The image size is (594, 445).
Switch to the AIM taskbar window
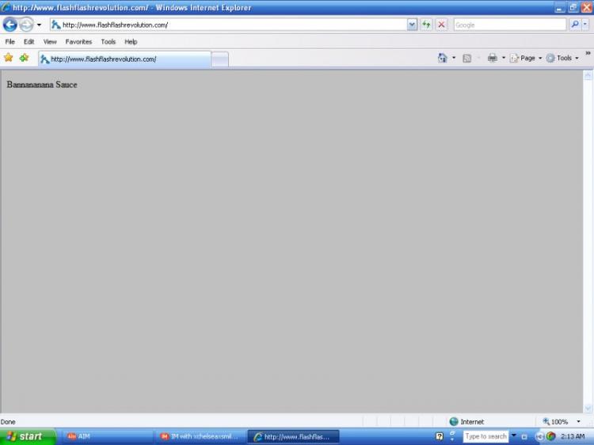[108, 436]
